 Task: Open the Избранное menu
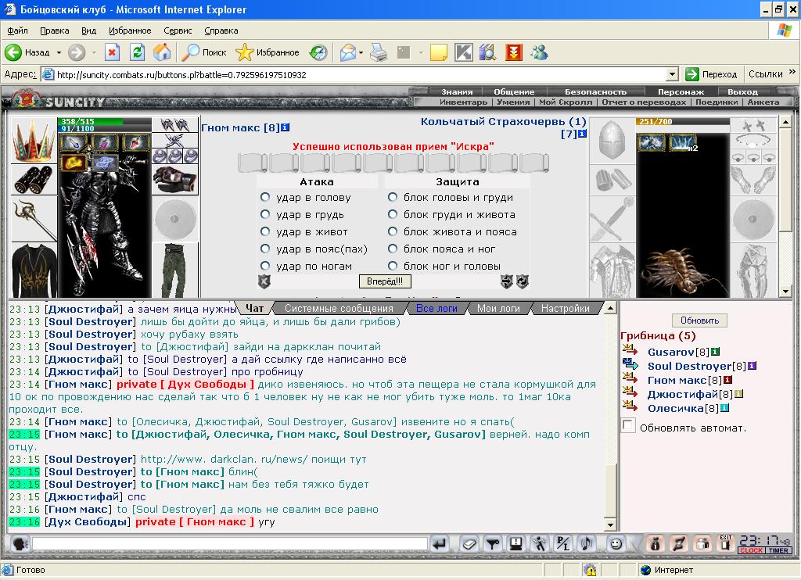tap(130, 30)
